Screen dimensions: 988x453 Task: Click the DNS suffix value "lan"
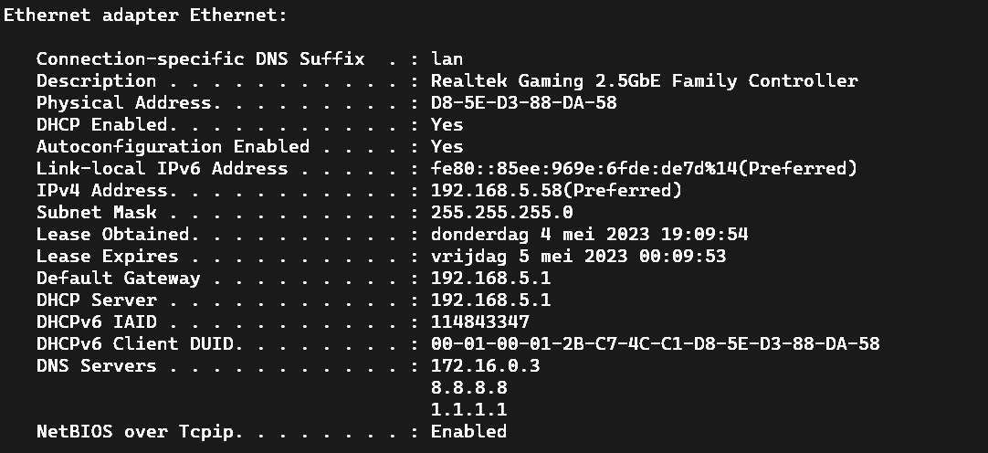(447, 58)
